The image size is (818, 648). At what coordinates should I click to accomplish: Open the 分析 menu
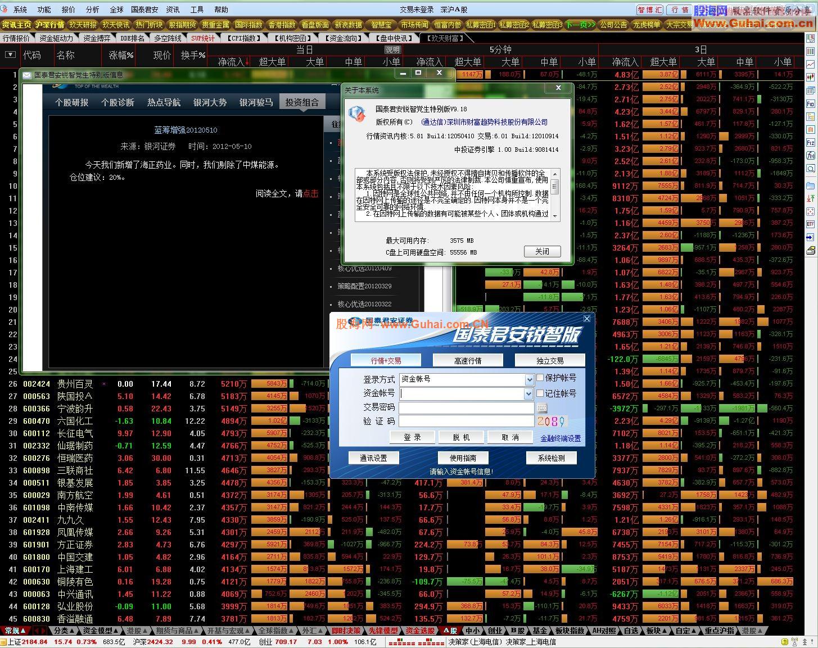(93, 10)
